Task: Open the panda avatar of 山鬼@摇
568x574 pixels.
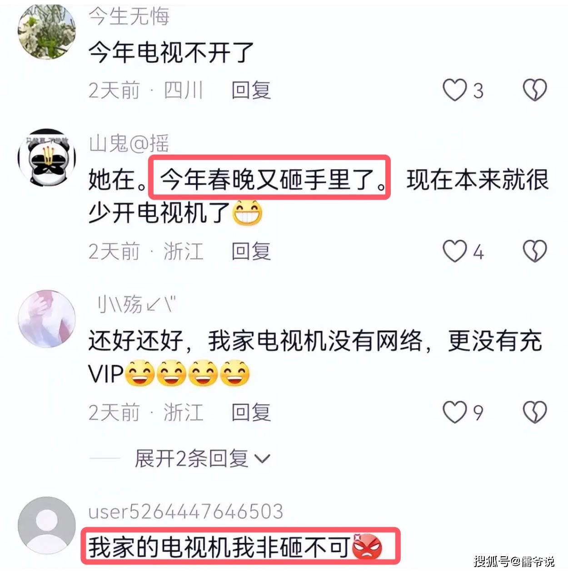Action: coord(47,157)
